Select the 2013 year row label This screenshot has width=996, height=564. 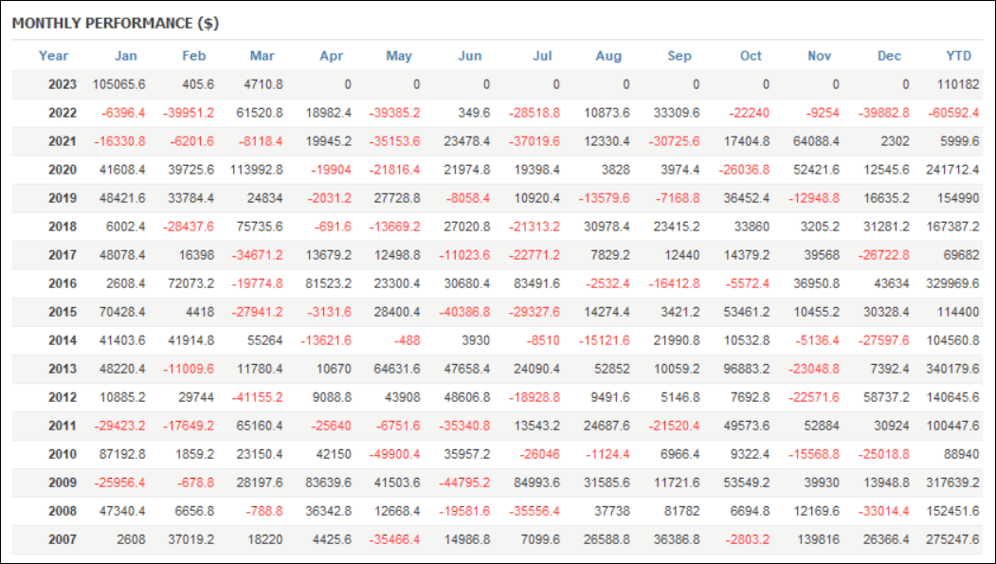[63, 369]
